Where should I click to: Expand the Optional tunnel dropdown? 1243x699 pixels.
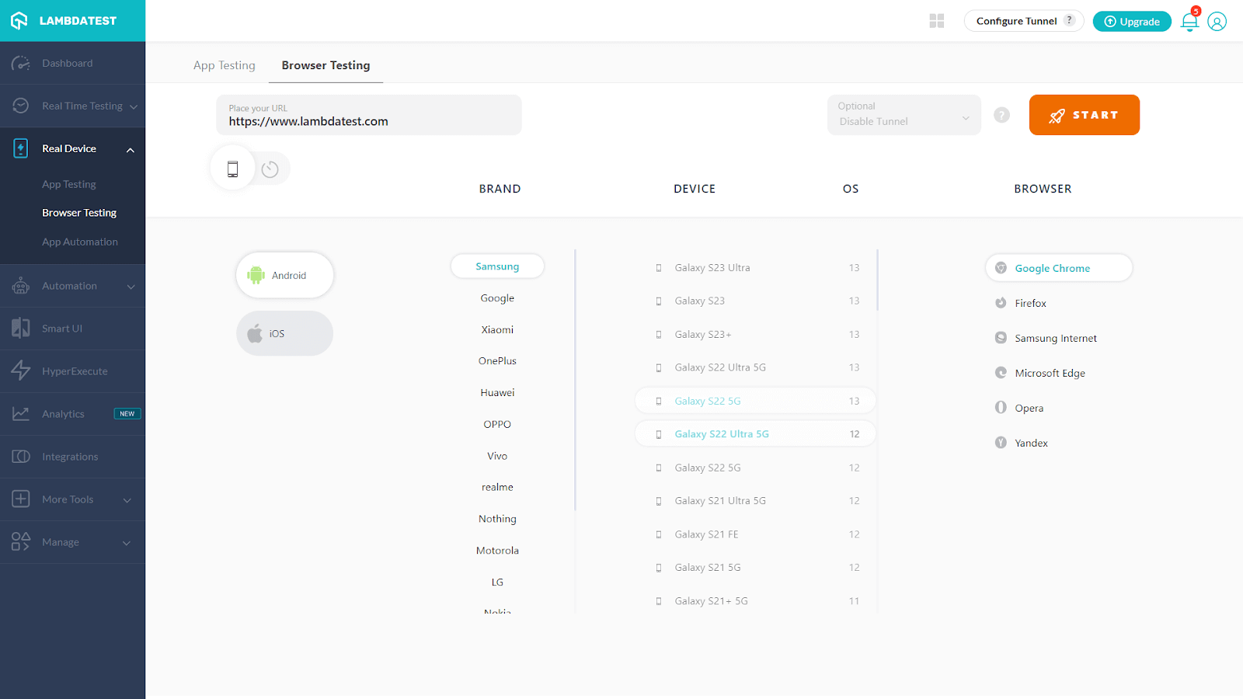coord(904,115)
